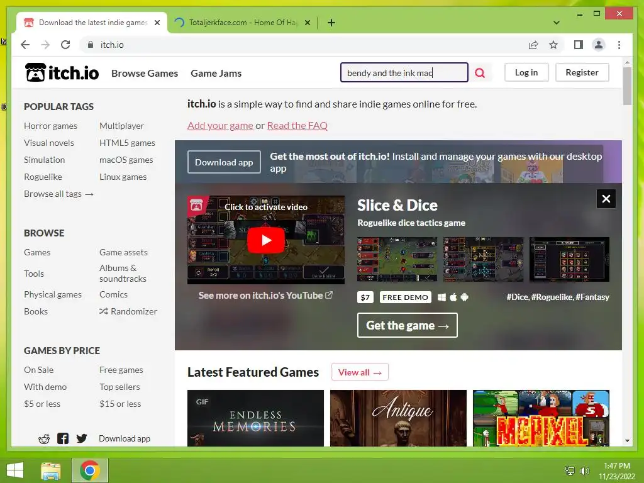Open See more on itch.io's YouTube
This screenshot has width=644, height=483.
pos(265,296)
